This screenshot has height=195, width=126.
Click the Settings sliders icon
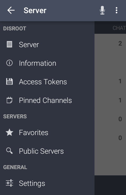click(9, 183)
